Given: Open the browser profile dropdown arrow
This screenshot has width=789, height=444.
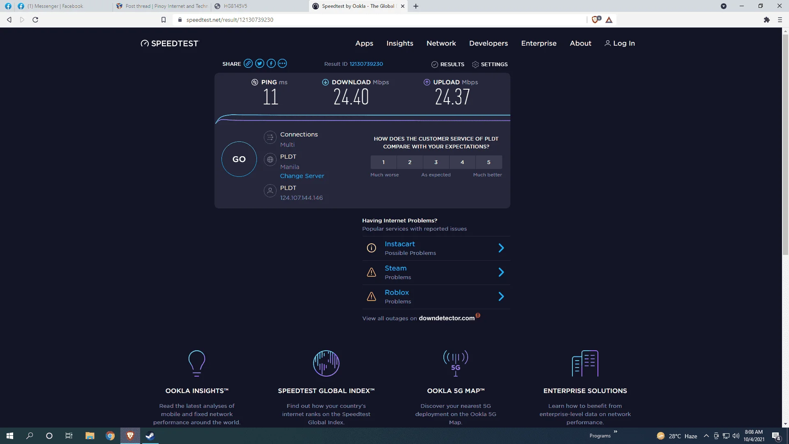Looking at the screenshot, I should [x=724, y=6].
